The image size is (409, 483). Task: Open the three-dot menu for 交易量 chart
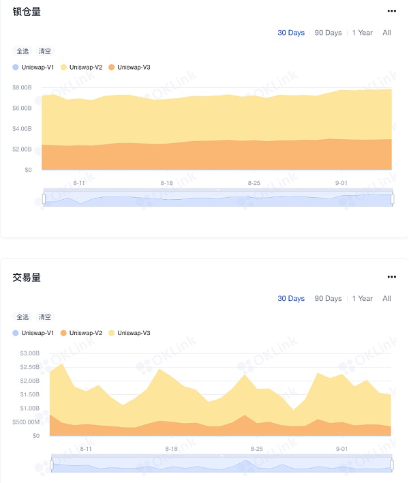pos(391,277)
